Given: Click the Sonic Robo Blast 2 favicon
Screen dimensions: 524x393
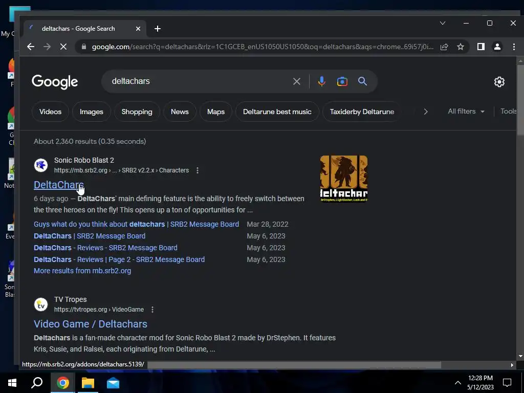Looking at the screenshot, I should 41,165.
